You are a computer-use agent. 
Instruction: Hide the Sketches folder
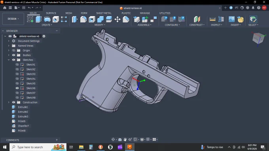[x=13, y=60]
